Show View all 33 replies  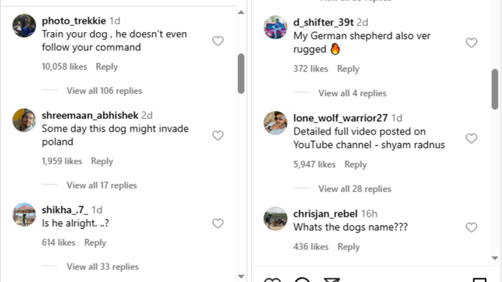point(103,267)
